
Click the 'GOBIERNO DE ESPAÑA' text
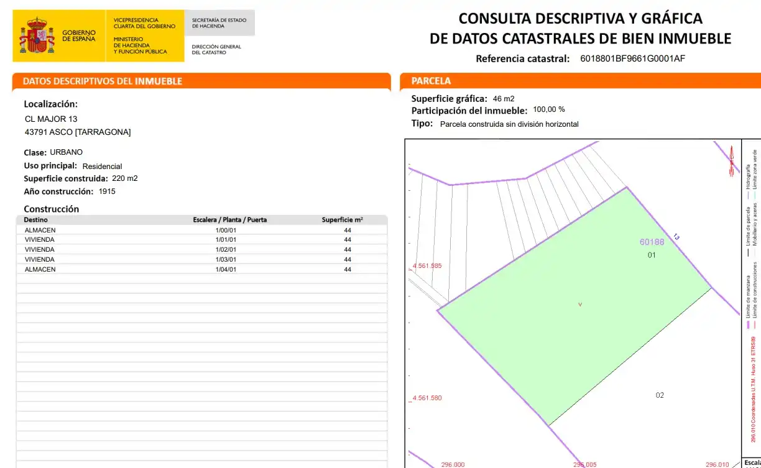[79, 35]
